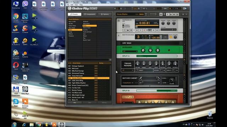Click the Skreamer Volume knob
227x127 pixels.
[143, 50]
